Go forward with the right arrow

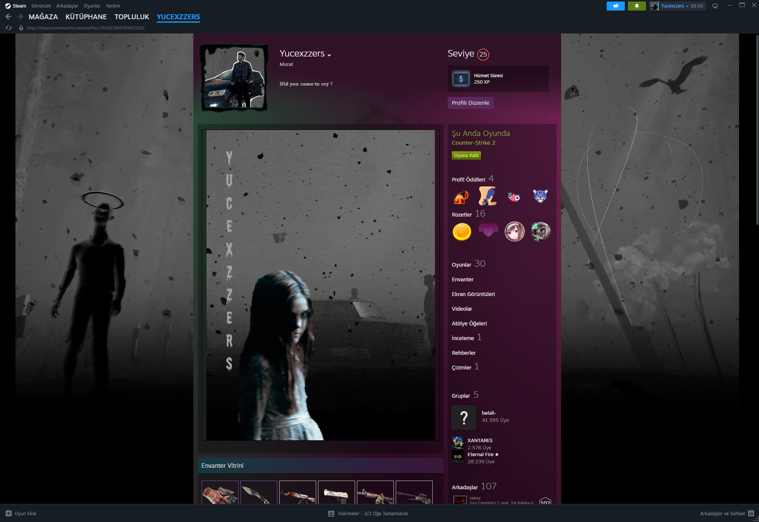pyautogui.click(x=20, y=17)
